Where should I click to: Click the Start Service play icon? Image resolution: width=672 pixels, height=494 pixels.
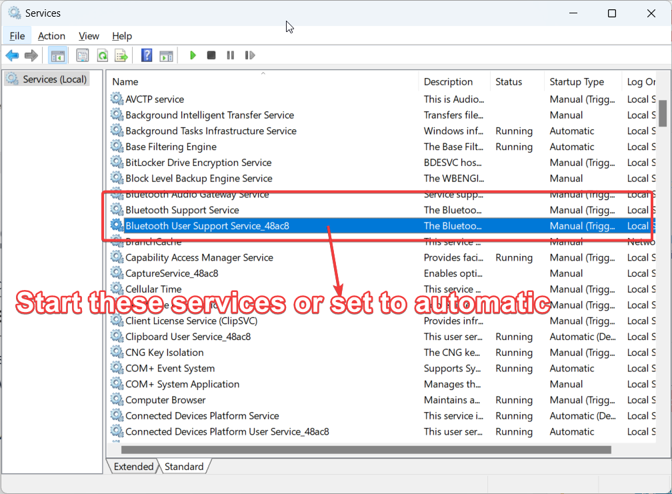click(193, 55)
